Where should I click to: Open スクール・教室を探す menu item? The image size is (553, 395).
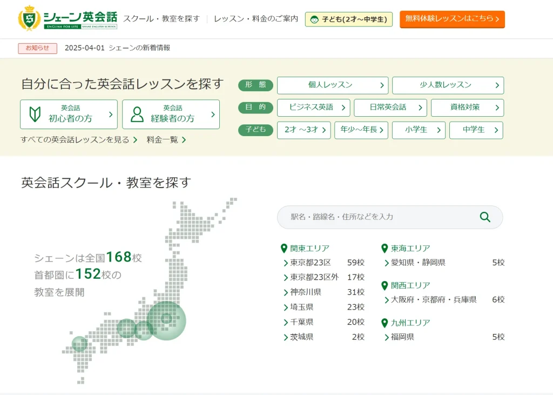(161, 19)
